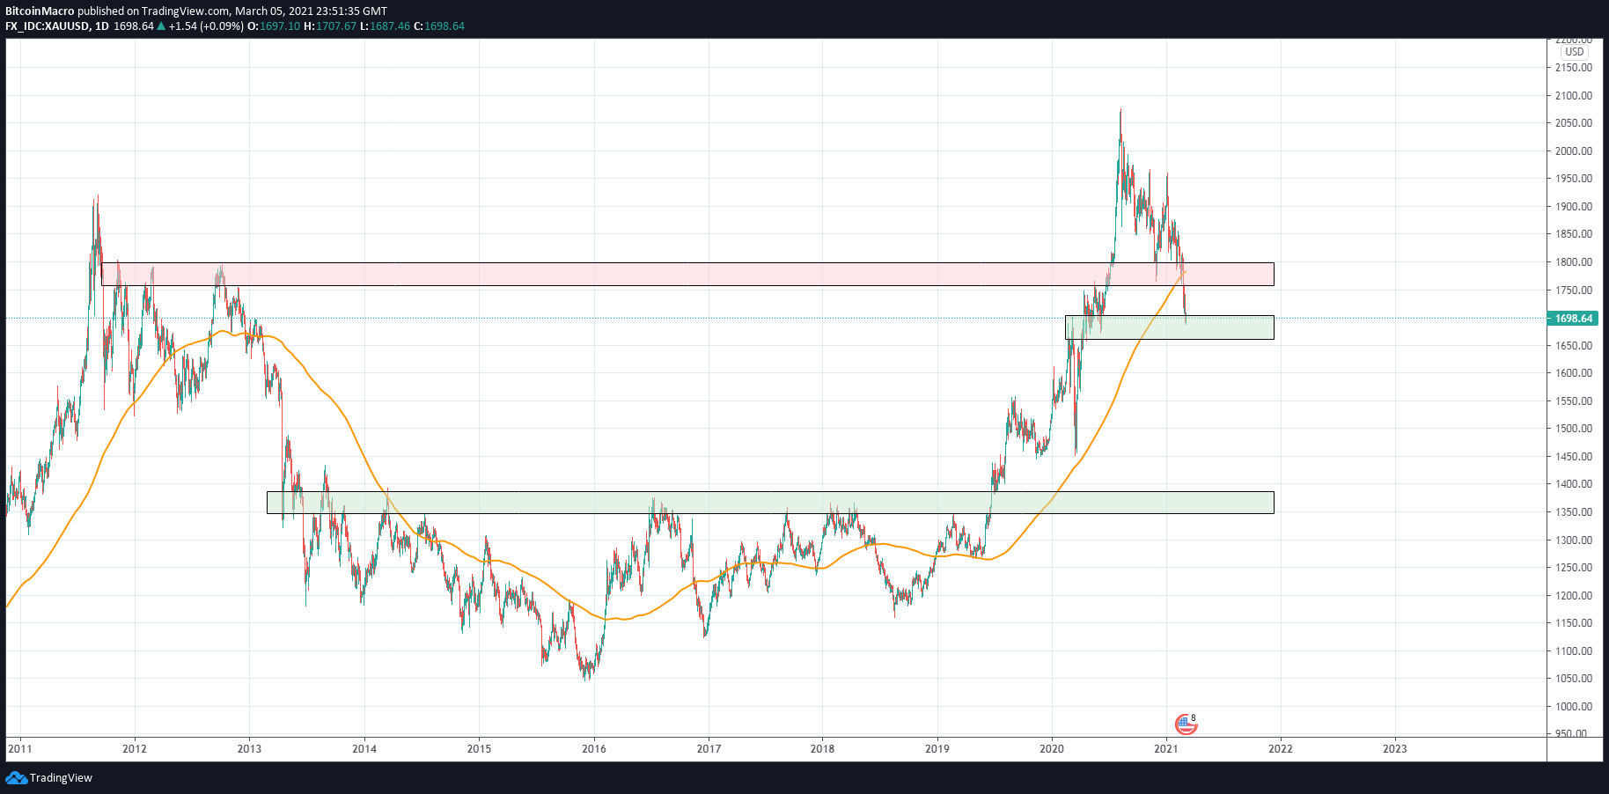The height and width of the screenshot is (794, 1609).
Task: Click the USD currency label on the price axis
Action: (x=1575, y=52)
